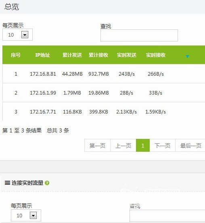The width and height of the screenshot is (205, 223).
Task: Click the dropdown arrow of upper page-size selector
Action: point(25,35)
